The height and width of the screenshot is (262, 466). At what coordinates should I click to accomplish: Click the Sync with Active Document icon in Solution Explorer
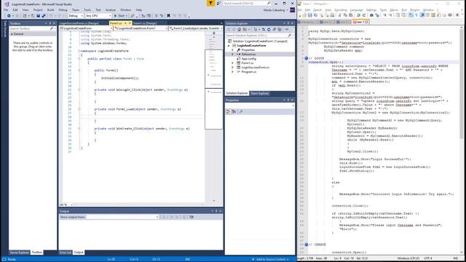[x=264, y=29]
